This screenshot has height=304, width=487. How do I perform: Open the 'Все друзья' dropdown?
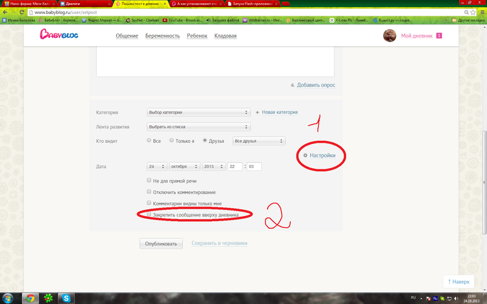[x=259, y=140]
